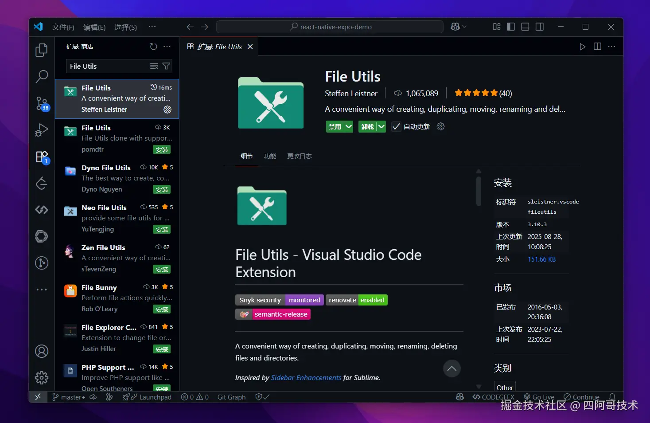Open Steffen Leistner publisher link

click(x=351, y=93)
